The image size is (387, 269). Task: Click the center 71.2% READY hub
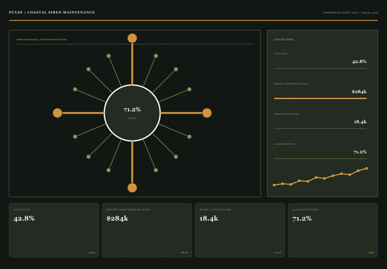(x=132, y=113)
